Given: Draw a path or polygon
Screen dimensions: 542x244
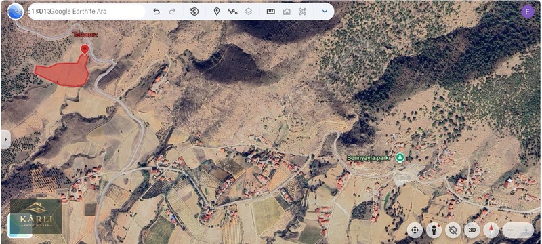Looking at the screenshot, I should pos(232,12).
